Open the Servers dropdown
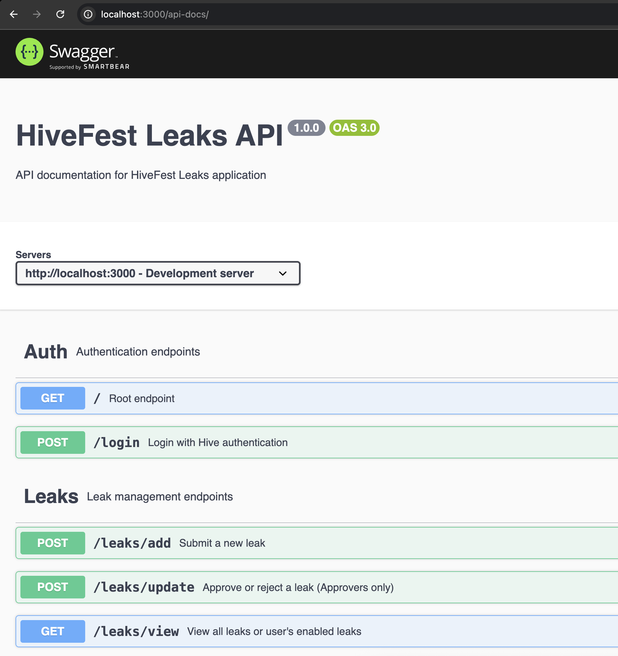Viewport: 618px width, 656px height. click(157, 273)
